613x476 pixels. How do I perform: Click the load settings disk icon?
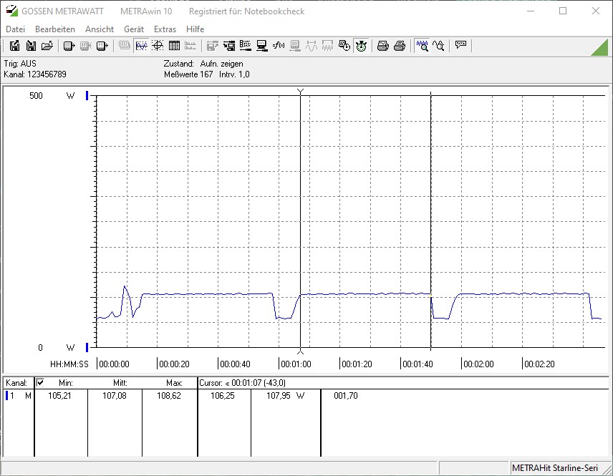(229, 46)
